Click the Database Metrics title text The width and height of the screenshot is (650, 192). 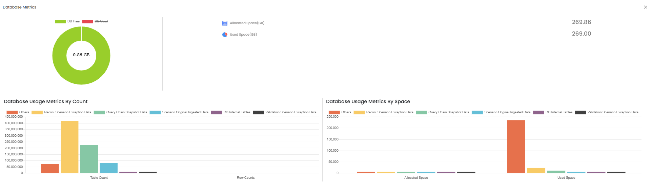pyautogui.click(x=20, y=7)
